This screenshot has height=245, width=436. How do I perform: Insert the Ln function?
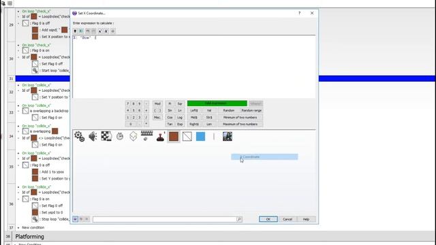tap(180, 110)
